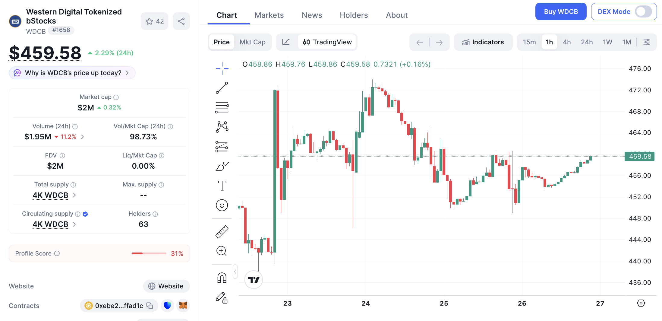Select the text annotation tool
662x321 pixels.
coord(222,186)
